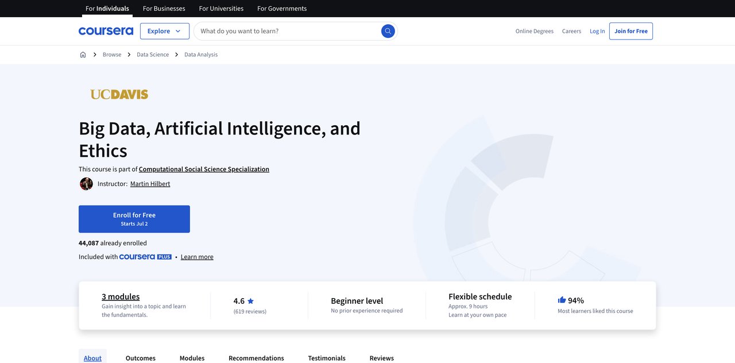Select the For Governments tab

[x=282, y=9]
